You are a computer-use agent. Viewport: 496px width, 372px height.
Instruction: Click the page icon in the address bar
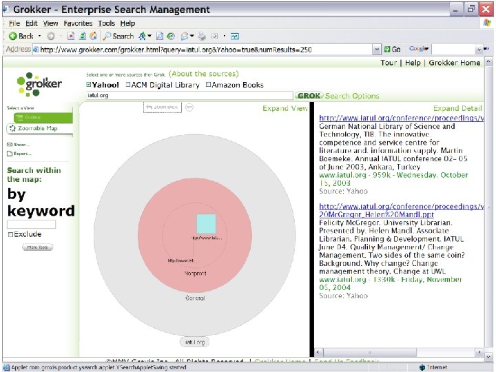pyautogui.click(x=36, y=50)
